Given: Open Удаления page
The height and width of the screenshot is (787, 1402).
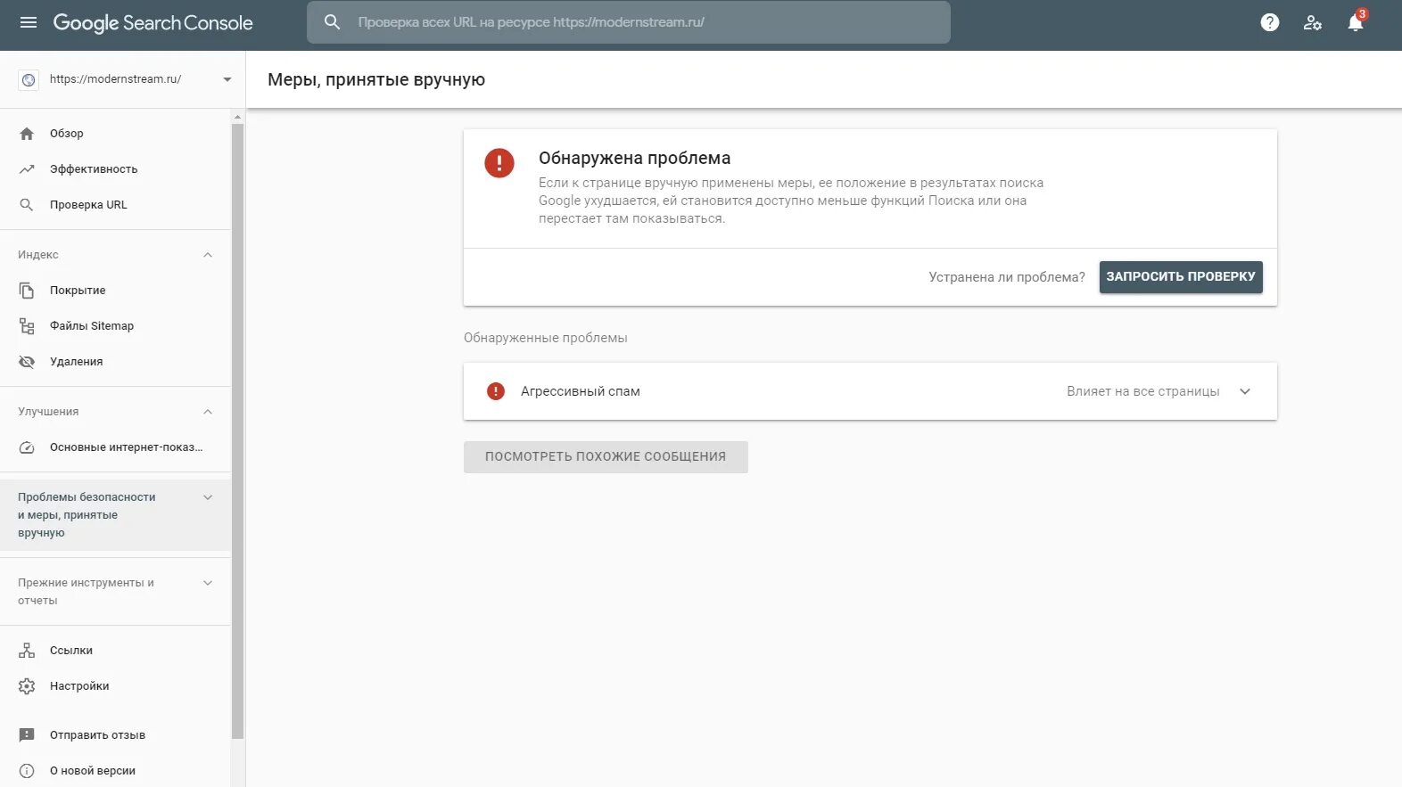Looking at the screenshot, I should 116,362.
